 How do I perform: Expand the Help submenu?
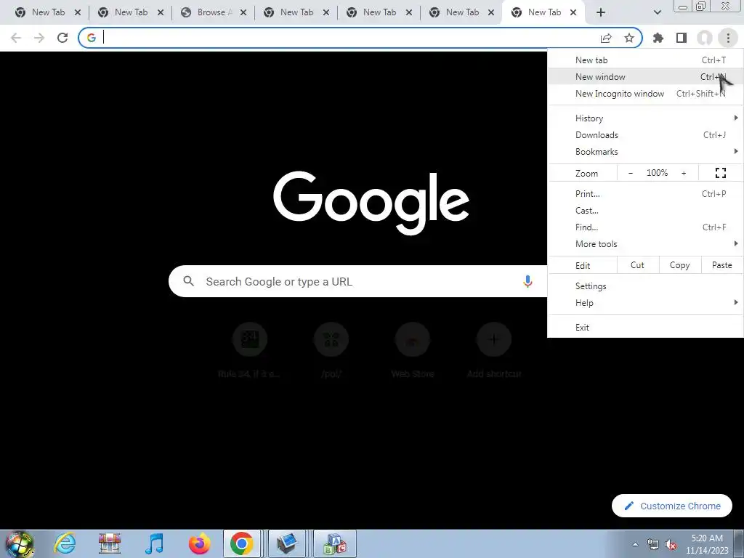point(645,303)
